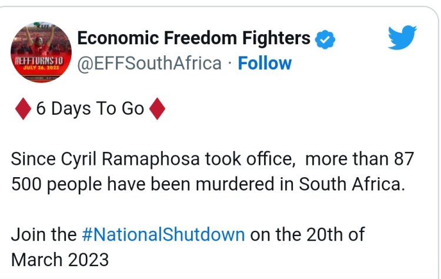Click the red diamond after "To Go"
This screenshot has height=279, width=441.
click(158, 109)
